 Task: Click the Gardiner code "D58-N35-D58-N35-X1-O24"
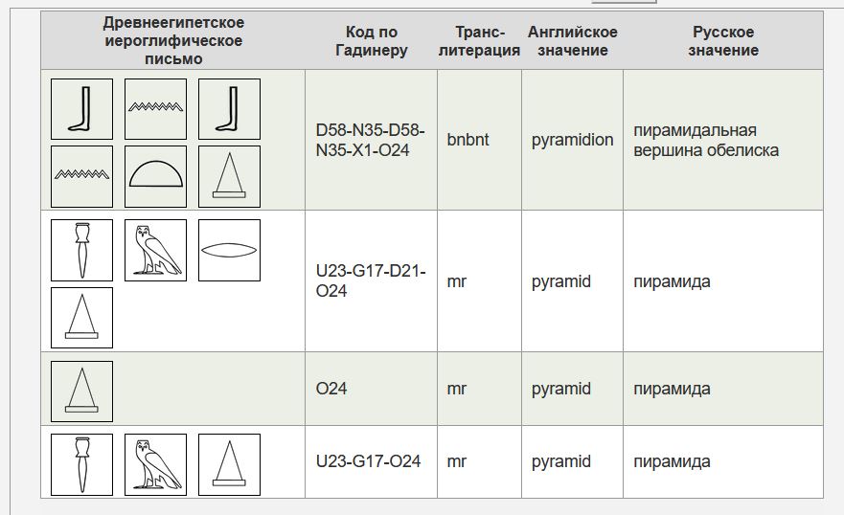click(371, 140)
